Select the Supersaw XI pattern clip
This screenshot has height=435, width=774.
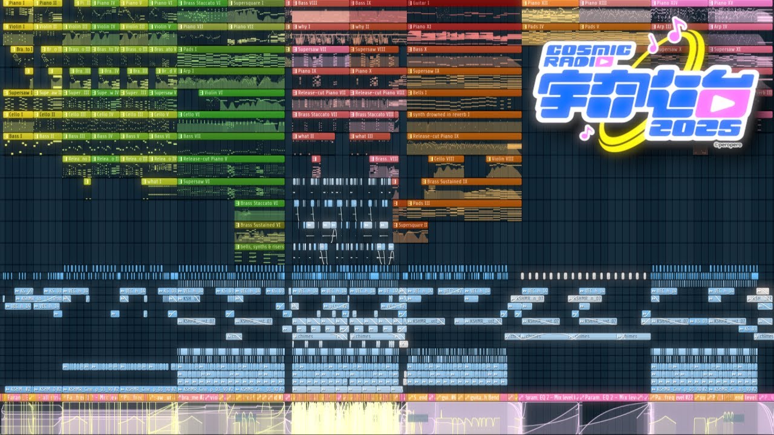click(741, 50)
